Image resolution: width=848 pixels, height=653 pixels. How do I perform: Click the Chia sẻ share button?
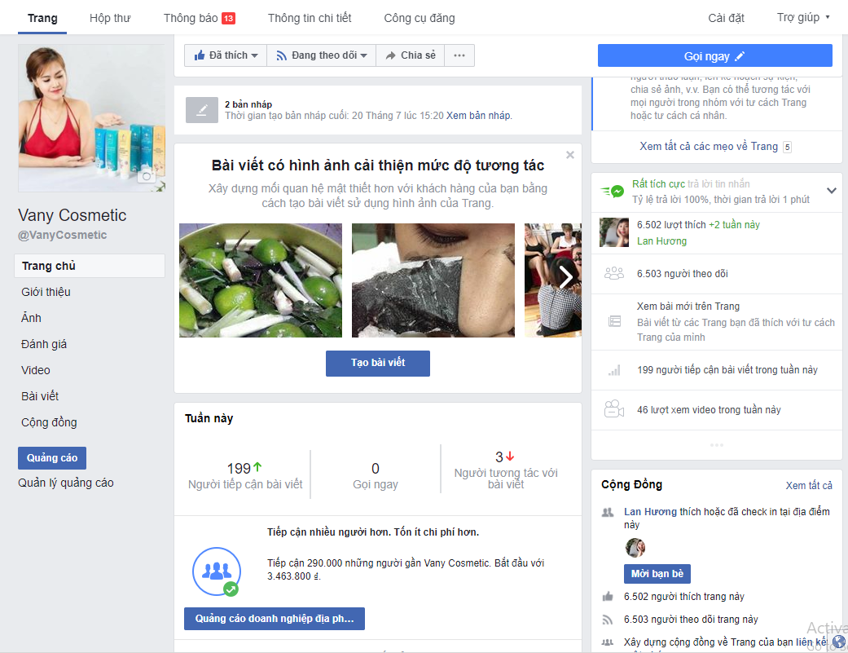click(410, 55)
